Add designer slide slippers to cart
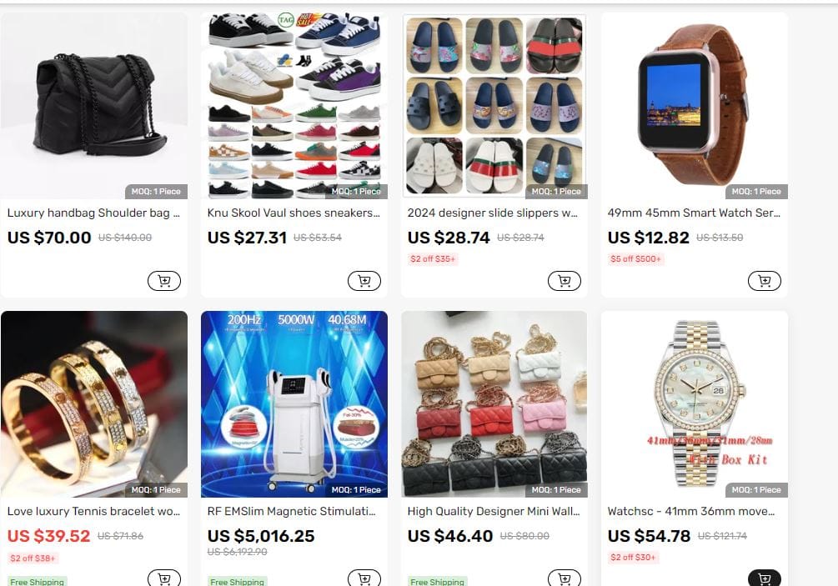 click(x=565, y=281)
